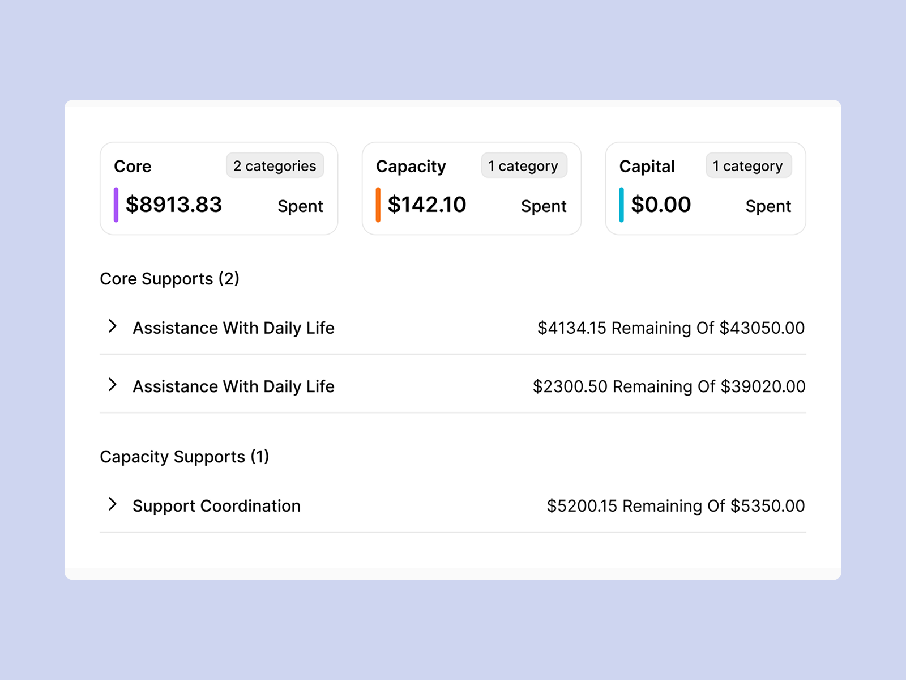Viewport: 906px width, 680px height.
Task: Click chevron beside Support Coordination
Action: click(112, 504)
